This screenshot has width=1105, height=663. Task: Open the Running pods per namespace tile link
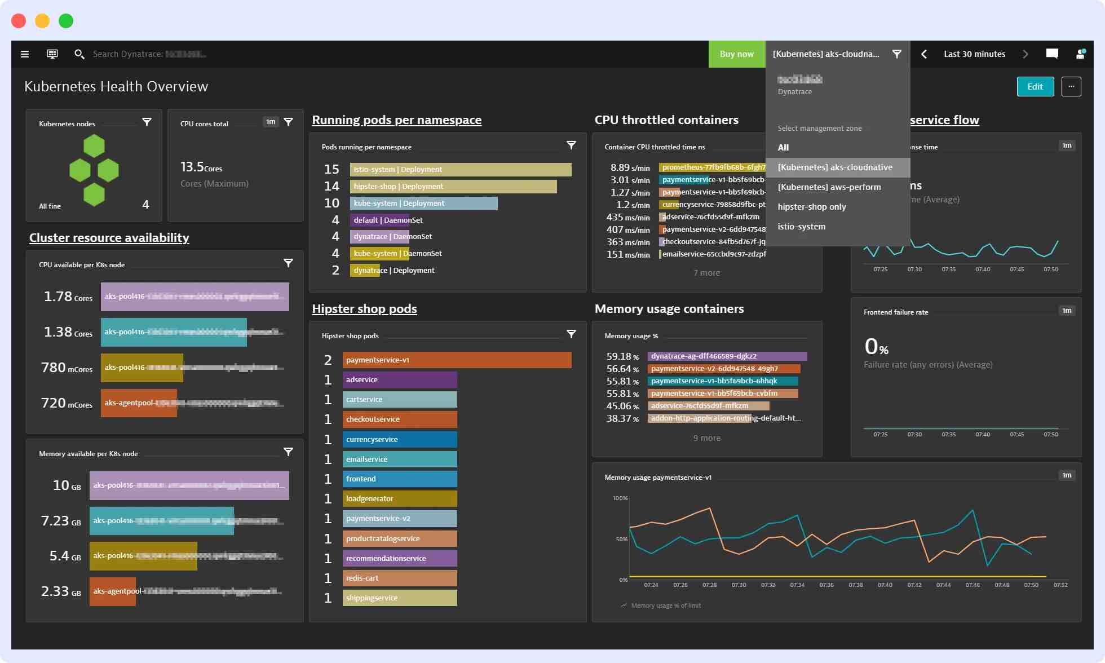coord(397,120)
